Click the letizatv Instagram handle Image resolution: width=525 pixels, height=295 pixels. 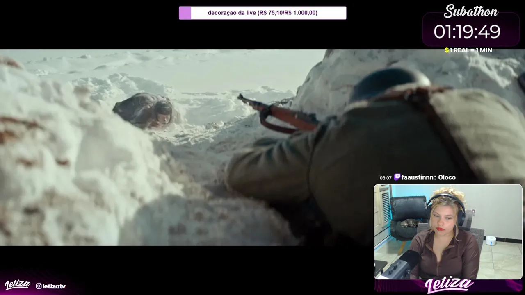[x=54, y=286]
